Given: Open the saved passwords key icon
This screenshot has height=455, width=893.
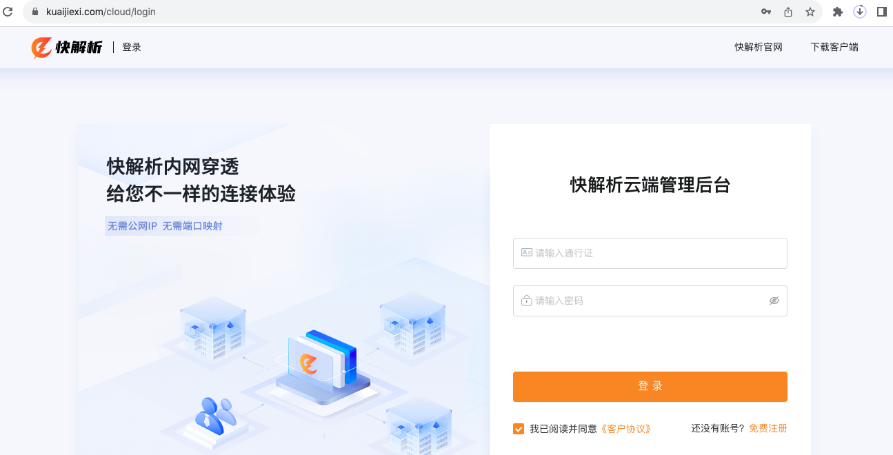Looking at the screenshot, I should 766,12.
